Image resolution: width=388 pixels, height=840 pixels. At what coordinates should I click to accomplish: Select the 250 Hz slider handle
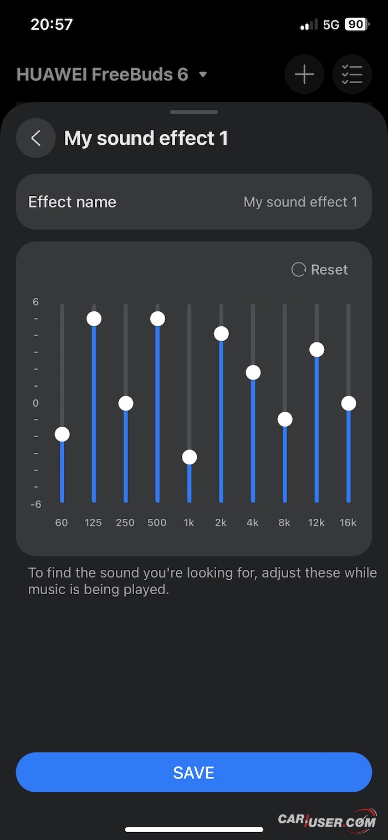126,403
